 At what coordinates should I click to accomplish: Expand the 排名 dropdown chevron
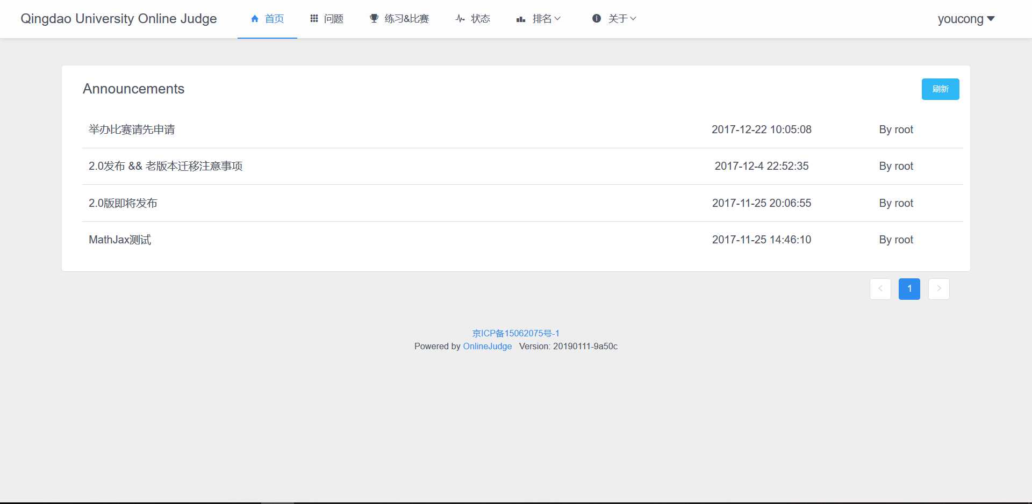557,19
